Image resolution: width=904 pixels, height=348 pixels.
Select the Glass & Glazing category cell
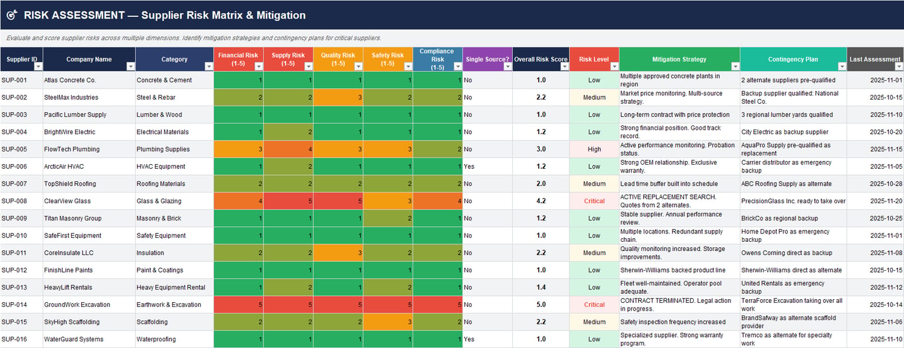coord(174,201)
